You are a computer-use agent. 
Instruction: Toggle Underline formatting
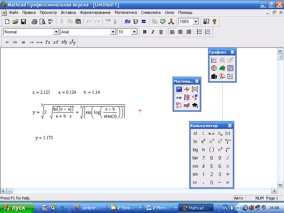point(161,32)
